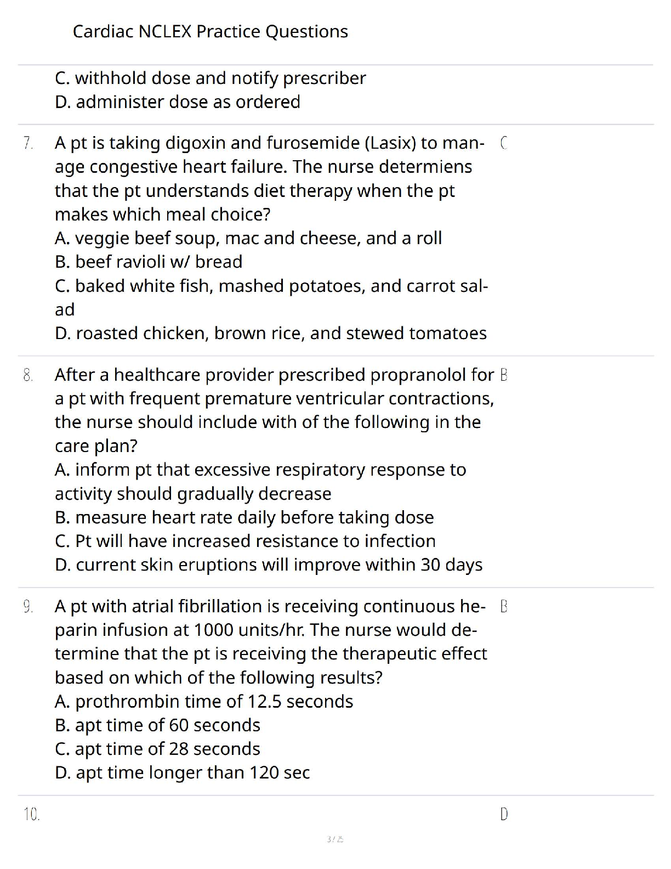Click the page number at the bottom
The width and height of the screenshot is (671, 869).
click(335, 839)
